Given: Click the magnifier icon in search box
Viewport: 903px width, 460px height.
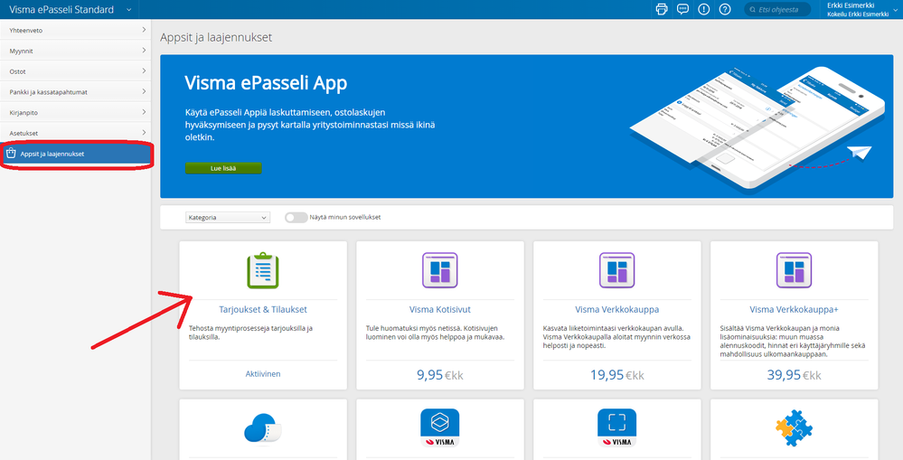Looking at the screenshot, I should (x=753, y=10).
